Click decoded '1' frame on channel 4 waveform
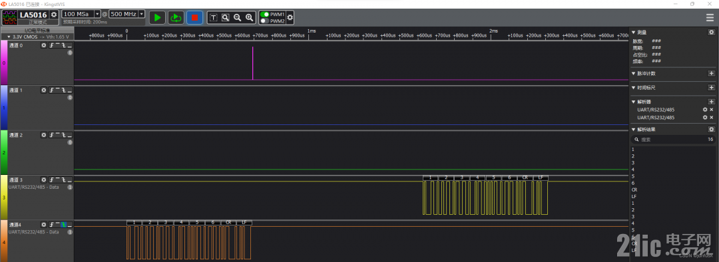This screenshot has height=262, width=719. [134, 222]
